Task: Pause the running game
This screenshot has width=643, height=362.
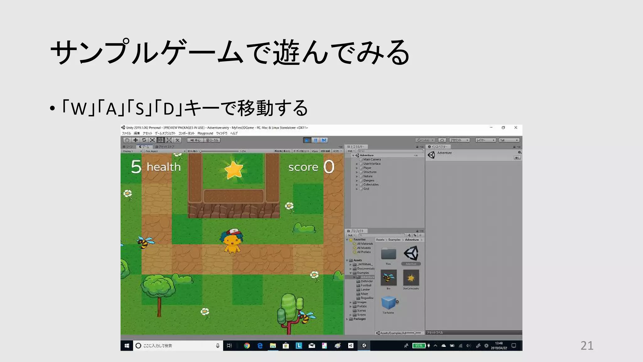Action: pyautogui.click(x=316, y=140)
